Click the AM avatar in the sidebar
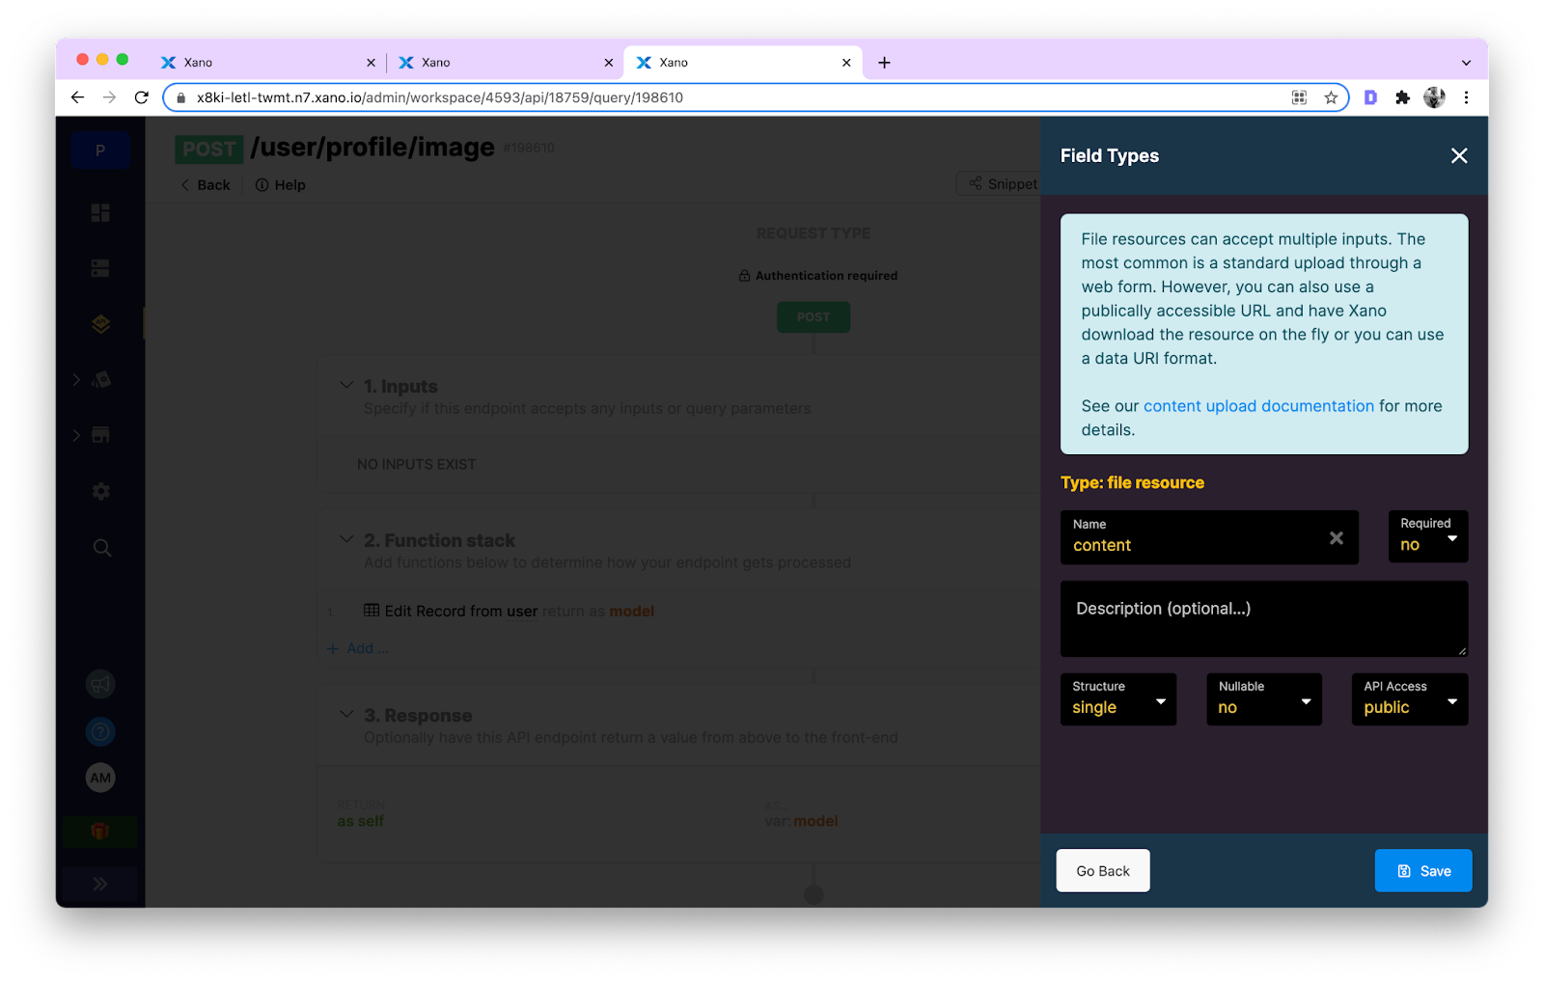 tap(99, 777)
